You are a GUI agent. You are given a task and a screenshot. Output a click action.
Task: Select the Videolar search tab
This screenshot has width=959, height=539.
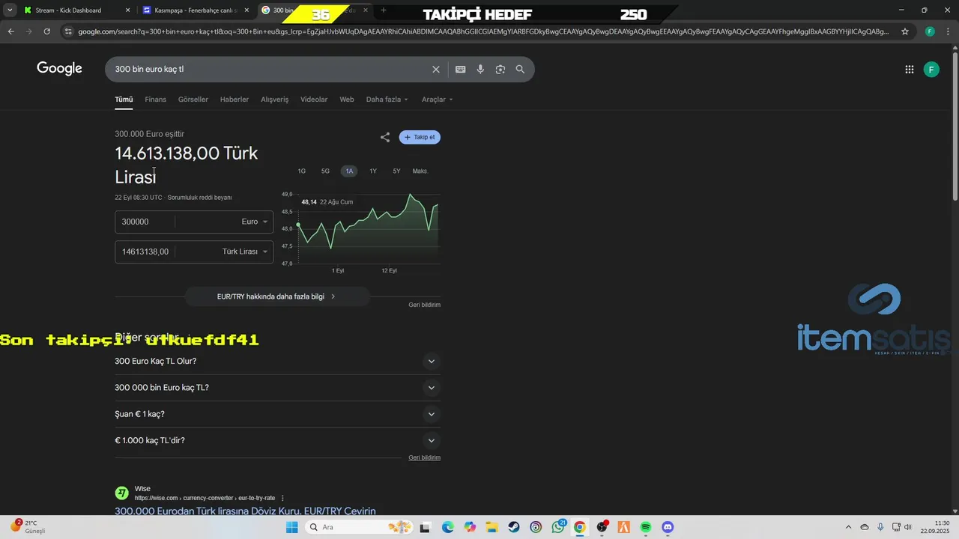coord(314,100)
